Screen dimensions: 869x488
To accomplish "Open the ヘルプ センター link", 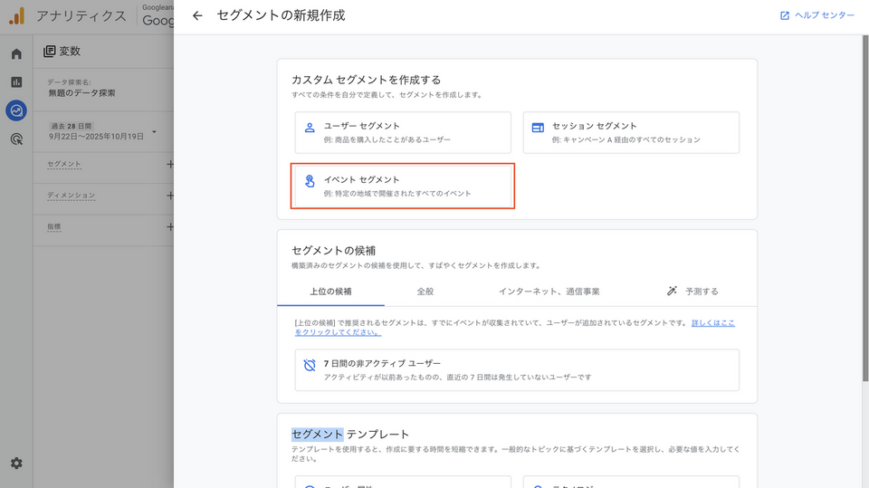I will tap(816, 15).
